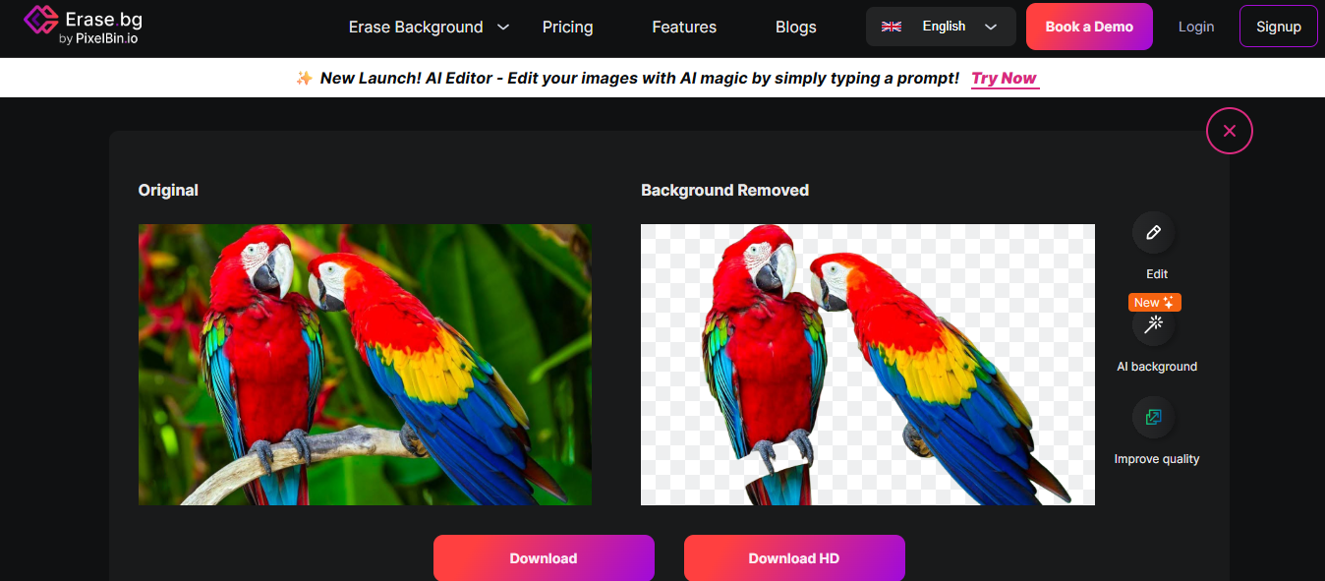Open Erase Background menu item
The height and width of the screenshot is (581, 1325).
point(416,28)
